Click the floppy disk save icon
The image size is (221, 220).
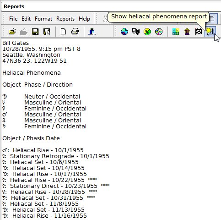[35, 32]
